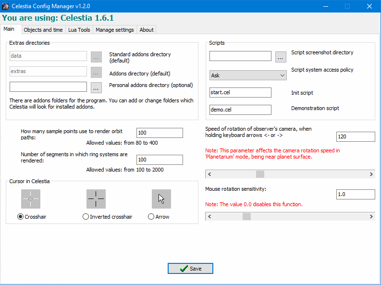Click browse button next to extras directory
The height and width of the screenshot is (285, 381).
(96, 73)
